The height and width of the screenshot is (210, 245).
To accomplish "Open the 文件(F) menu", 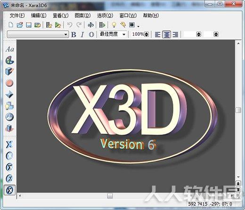I will [x=17, y=16].
